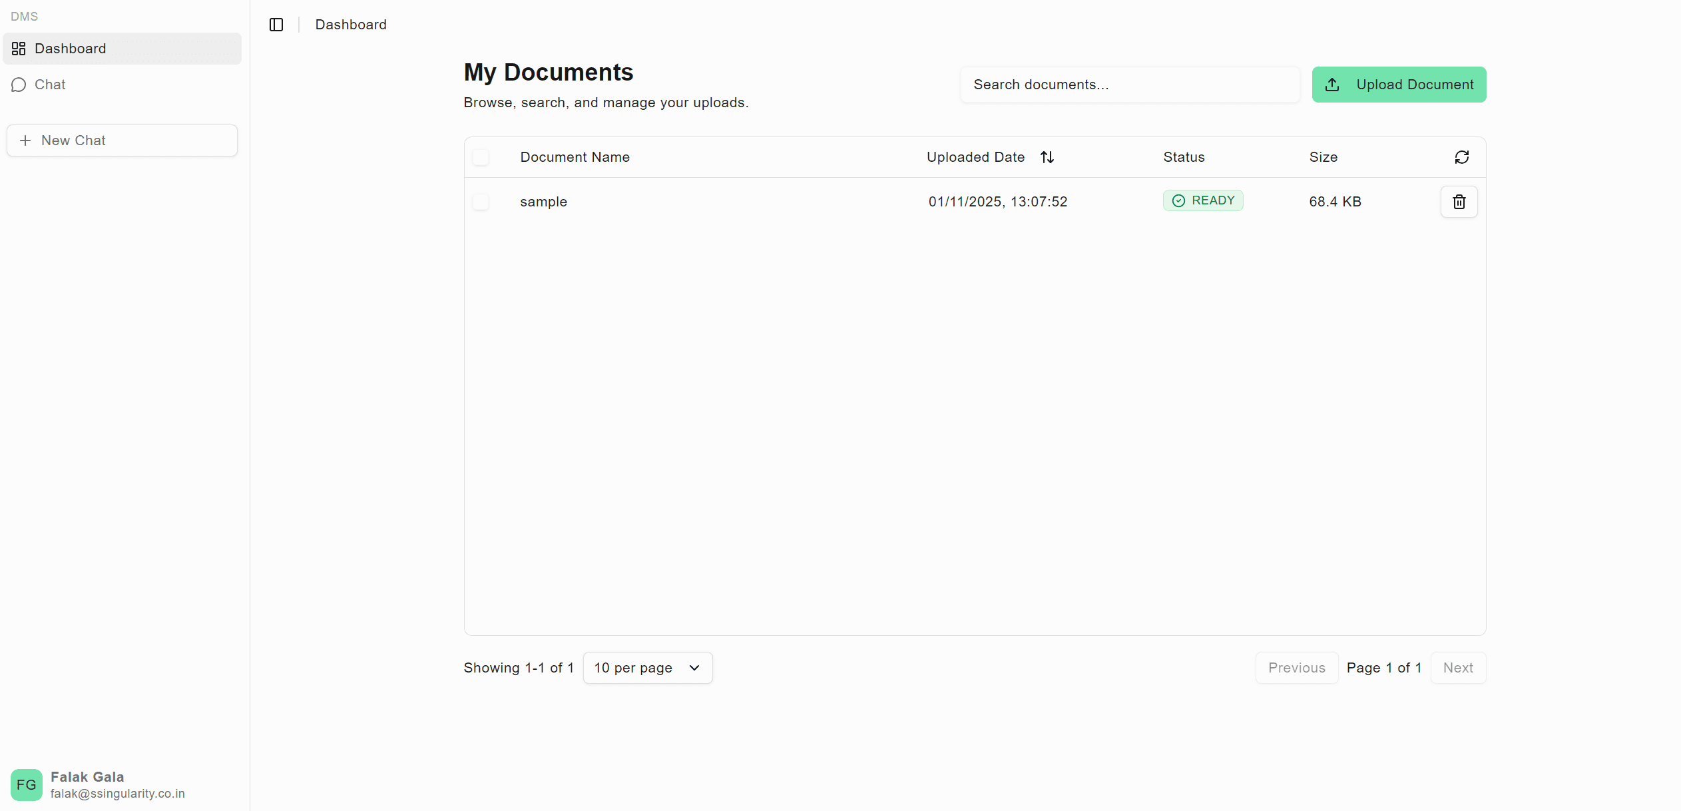Click the per-page dropdown chevron
1681x811 pixels.
(694, 668)
